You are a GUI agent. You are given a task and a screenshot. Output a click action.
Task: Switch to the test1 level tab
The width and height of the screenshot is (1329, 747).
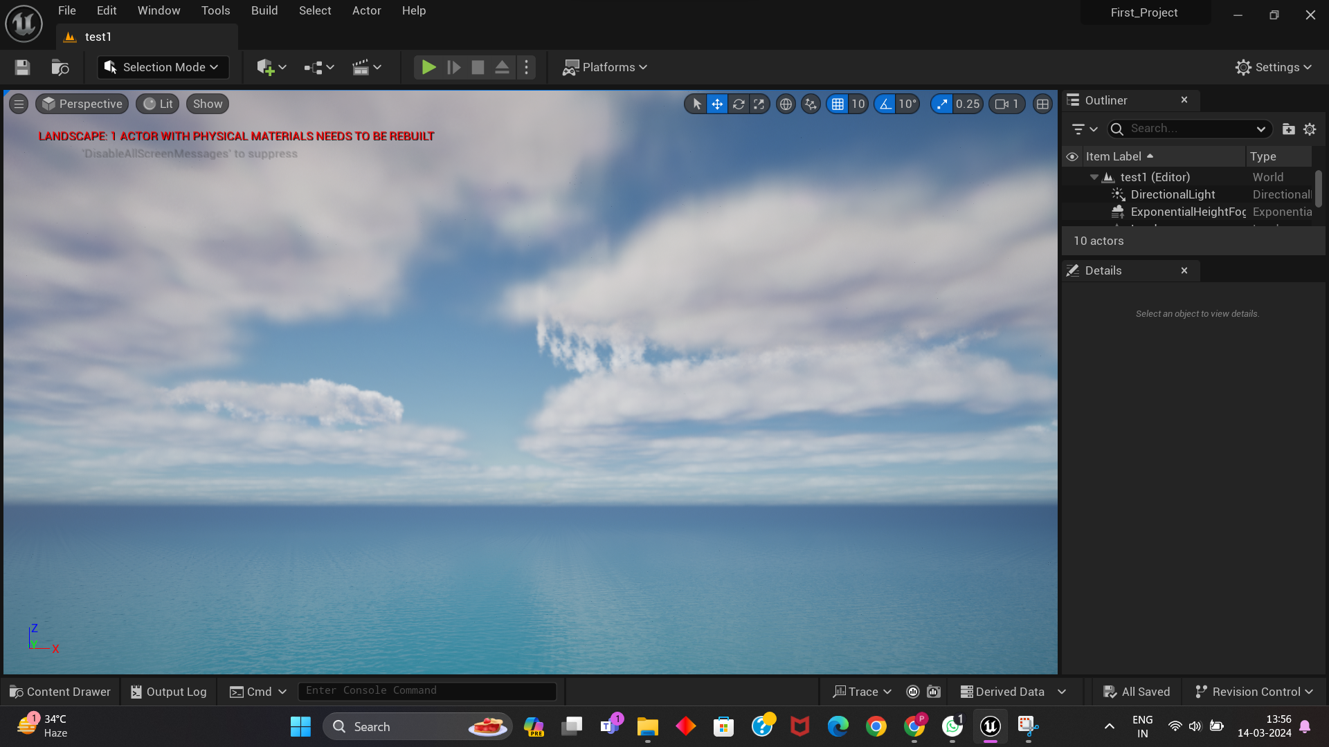coord(99,37)
